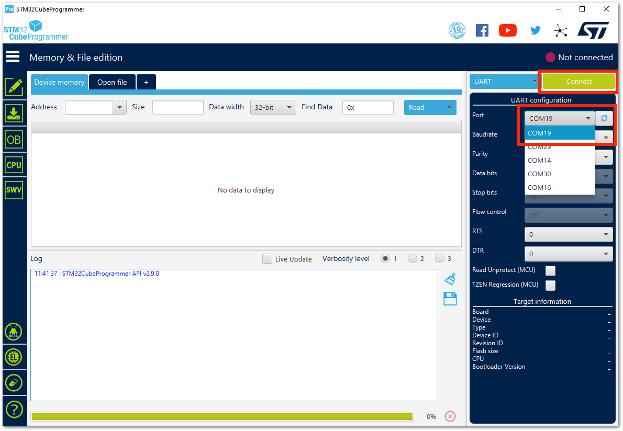Open the CPU panel icon
The width and height of the screenshot is (623, 431).
point(14,165)
